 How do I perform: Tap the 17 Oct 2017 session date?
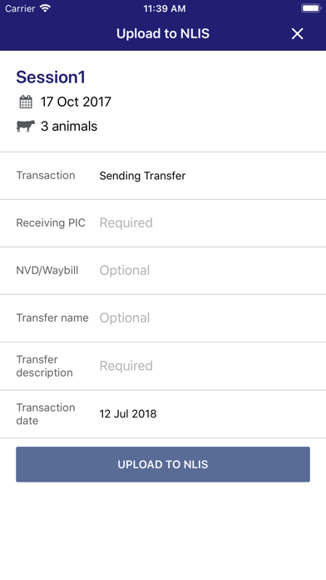tap(76, 102)
